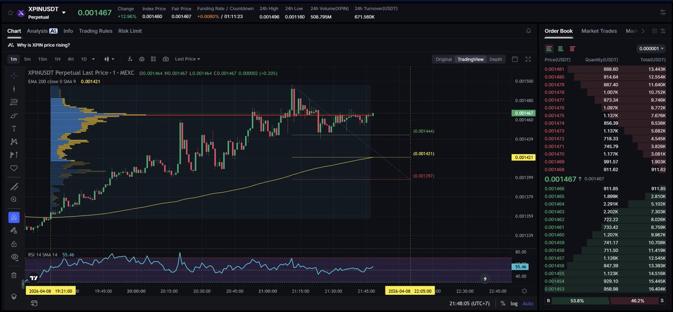Viewport: 673px width, 312px height.
Task: Click the TradingView logo on chart
Action: pyautogui.click(x=34, y=277)
